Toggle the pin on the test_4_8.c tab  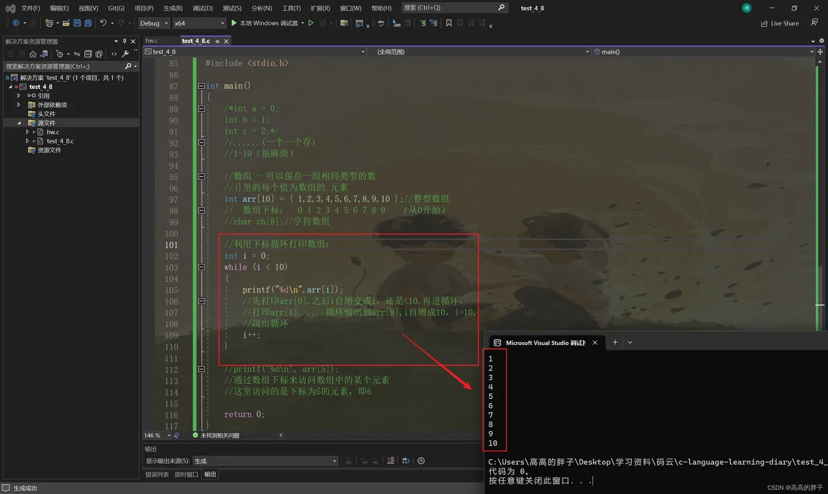coord(217,41)
